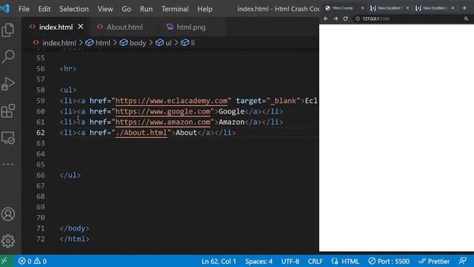Change line endings via CRLF item
The image size is (474, 267).
click(x=315, y=261)
